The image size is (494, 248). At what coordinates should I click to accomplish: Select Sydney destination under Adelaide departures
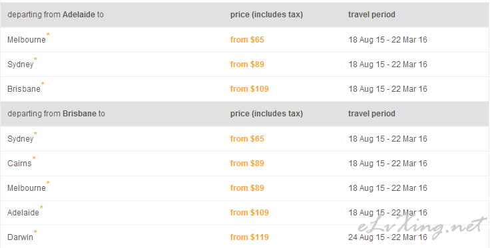[x=21, y=64]
